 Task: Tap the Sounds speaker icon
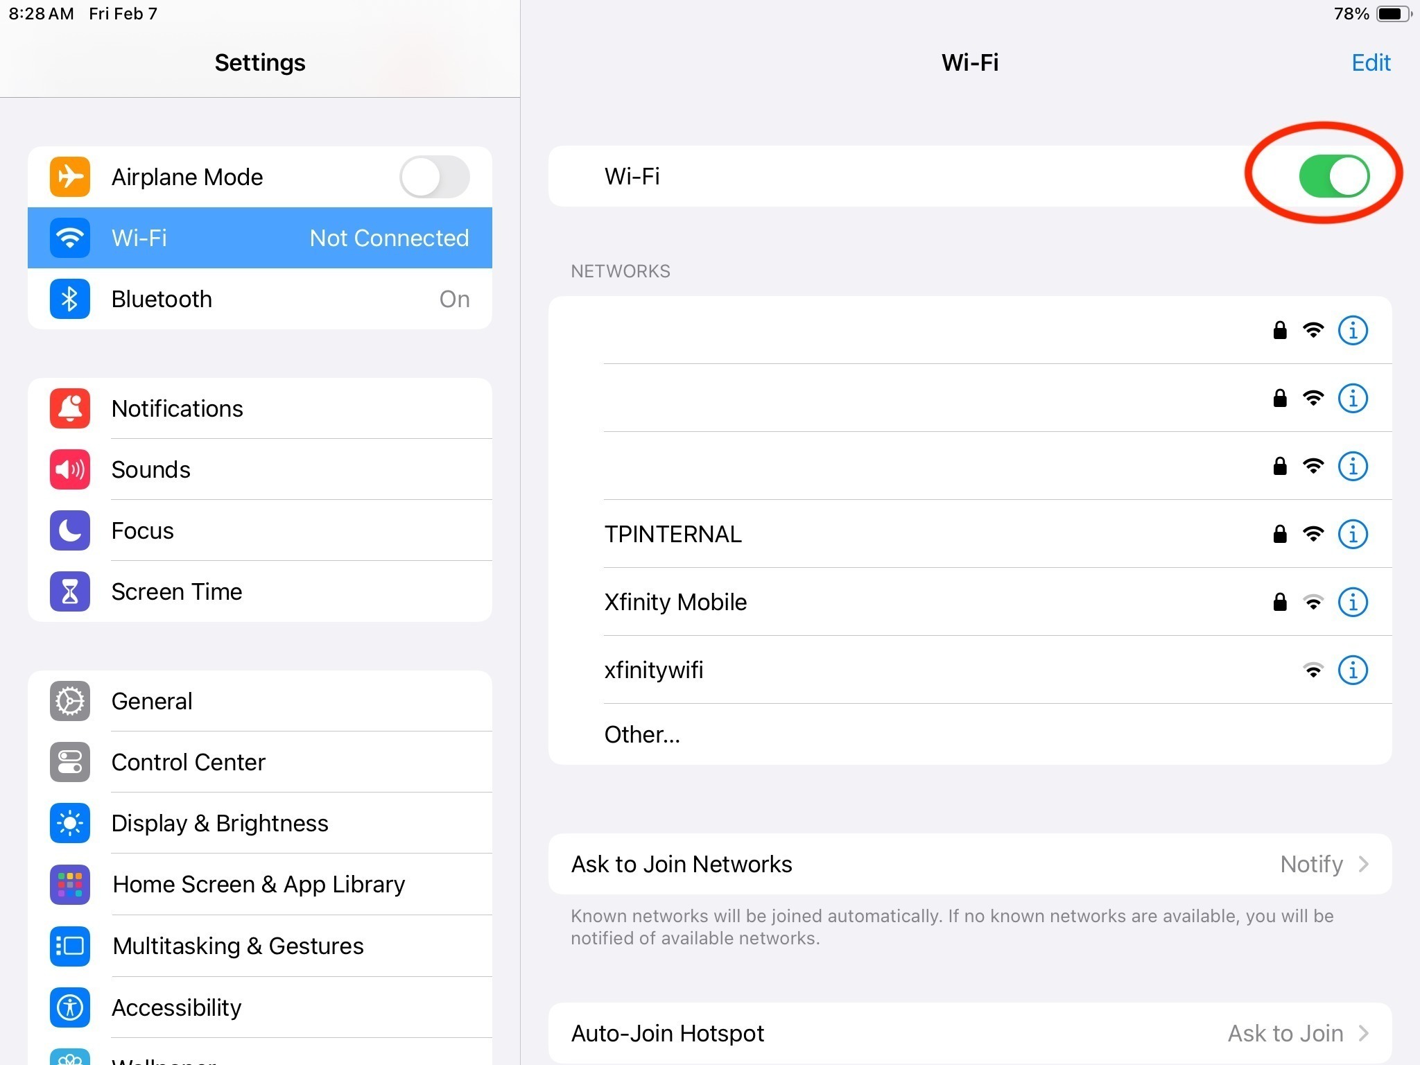pos(69,469)
